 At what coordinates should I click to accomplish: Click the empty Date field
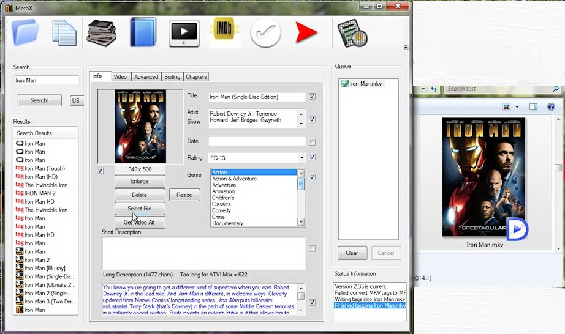pyautogui.click(x=257, y=141)
